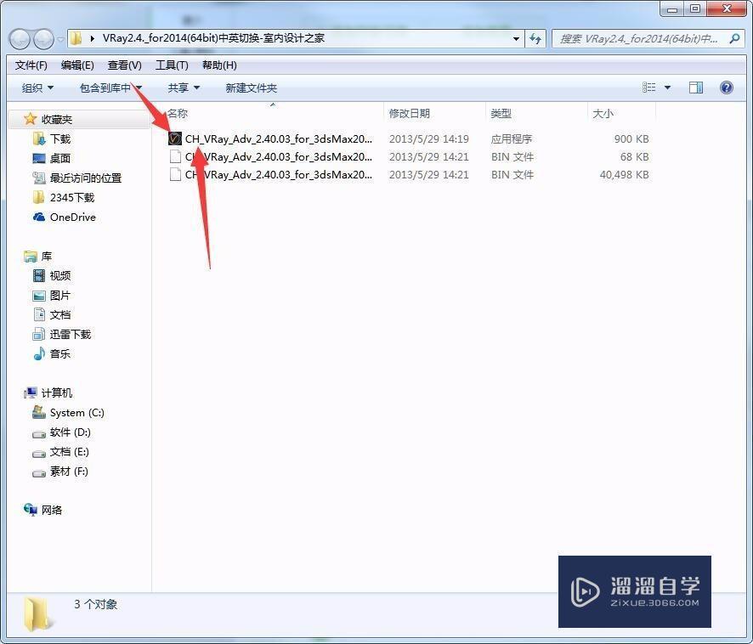Open 文档 (E:) drive

[x=69, y=452]
